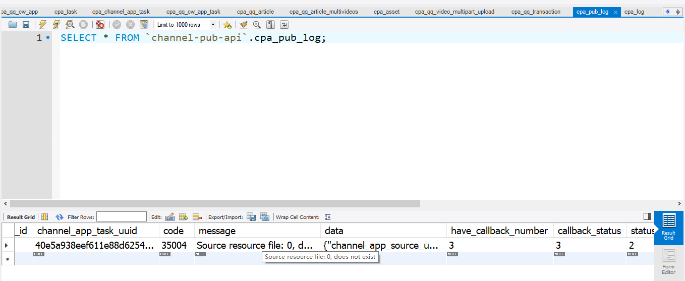Toggle invisible characters with pilcrow icon

click(271, 24)
